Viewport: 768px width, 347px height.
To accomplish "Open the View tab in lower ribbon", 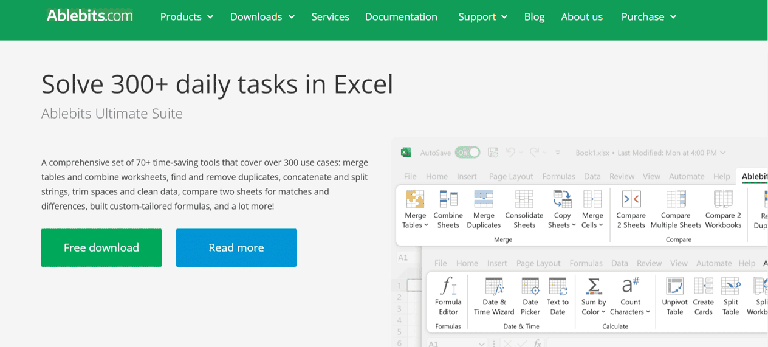I will (679, 263).
